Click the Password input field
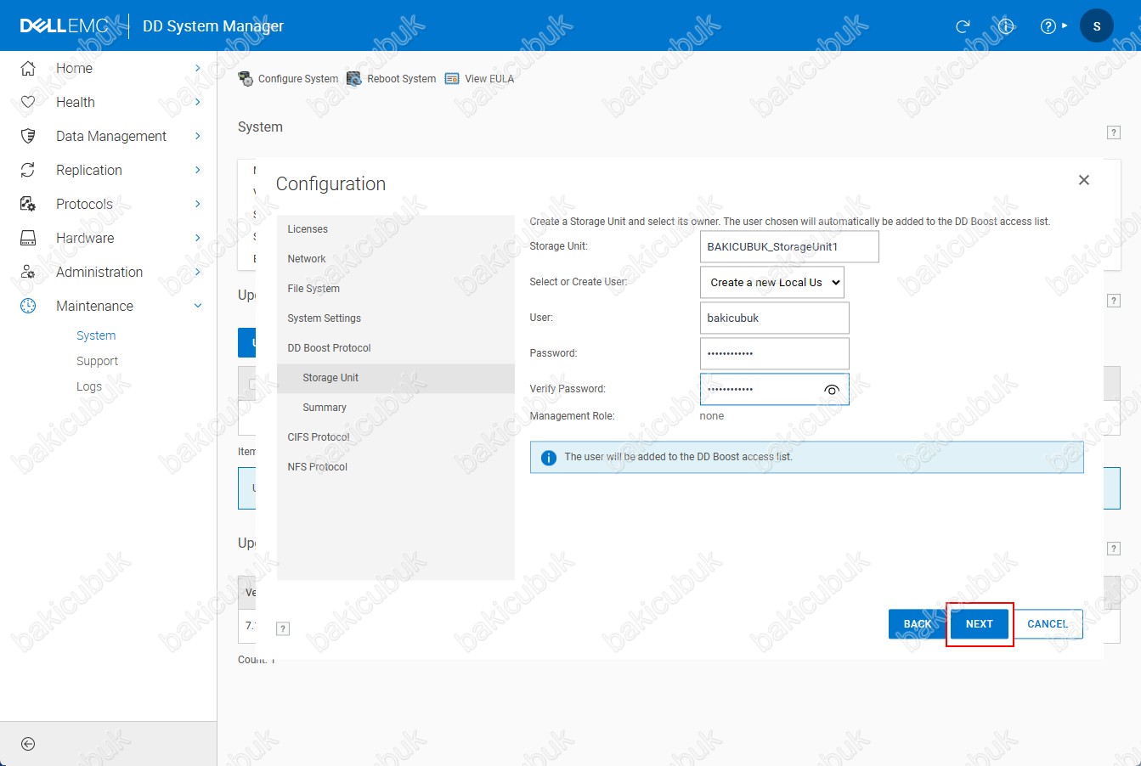This screenshot has width=1141, height=766. tap(774, 354)
